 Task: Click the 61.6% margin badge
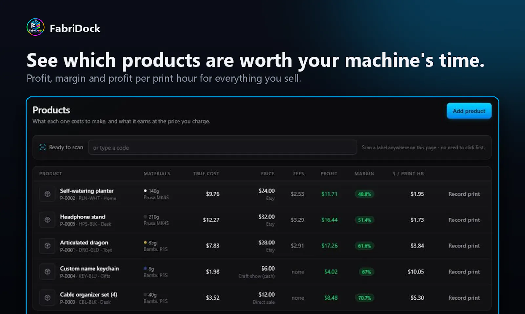point(365,246)
